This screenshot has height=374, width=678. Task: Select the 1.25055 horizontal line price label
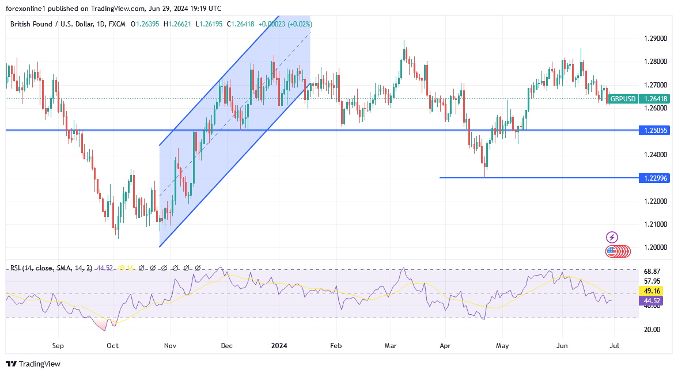pyautogui.click(x=654, y=130)
